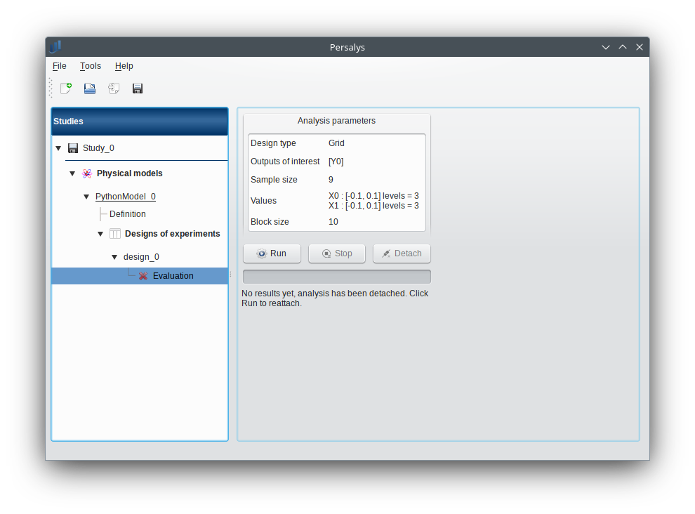Collapse the Designs of experiments arrow
695x514 pixels.
click(100, 234)
